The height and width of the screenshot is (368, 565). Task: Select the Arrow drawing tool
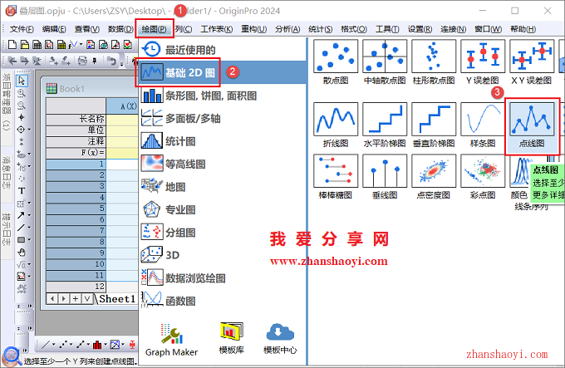tap(21, 215)
